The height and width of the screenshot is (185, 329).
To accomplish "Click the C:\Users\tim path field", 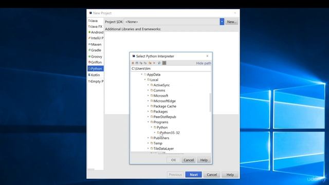I will click(x=171, y=68).
